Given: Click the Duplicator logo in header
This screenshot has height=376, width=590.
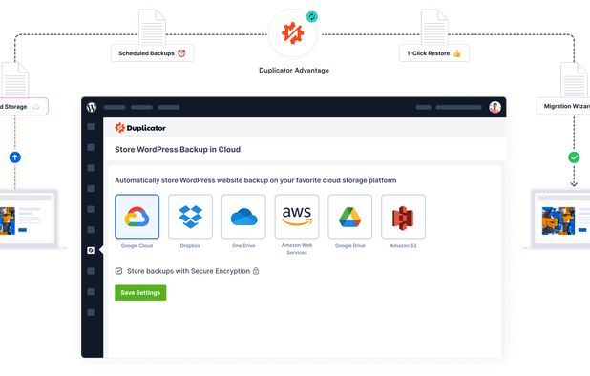Looking at the screenshot, I should tap(140, 128).
